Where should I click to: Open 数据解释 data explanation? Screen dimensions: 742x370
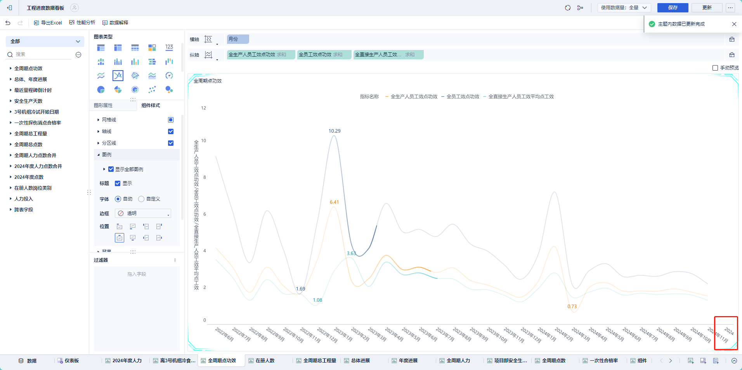coord(115,23)
